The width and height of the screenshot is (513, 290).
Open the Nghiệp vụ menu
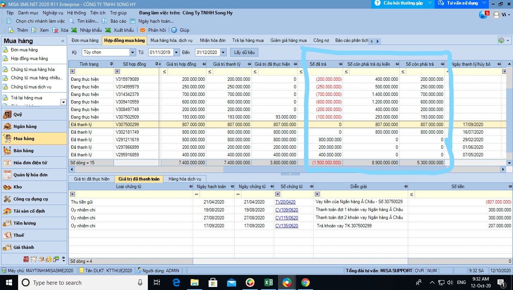coord(53,13)
